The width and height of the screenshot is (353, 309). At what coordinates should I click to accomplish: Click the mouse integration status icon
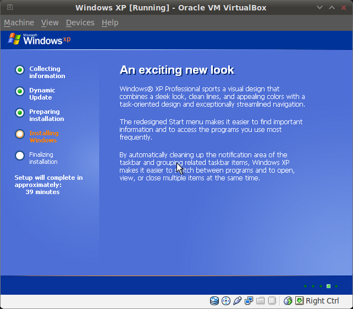pos(288,301)
